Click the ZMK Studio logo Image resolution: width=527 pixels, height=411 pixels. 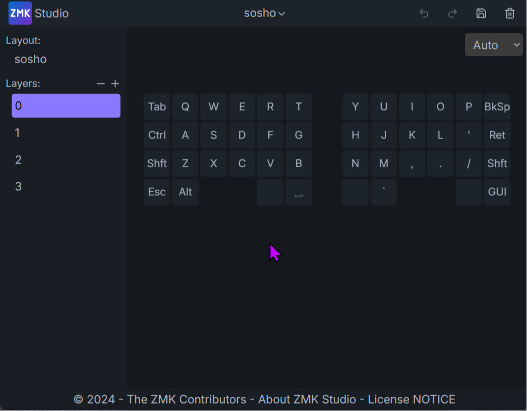[20, 13]
